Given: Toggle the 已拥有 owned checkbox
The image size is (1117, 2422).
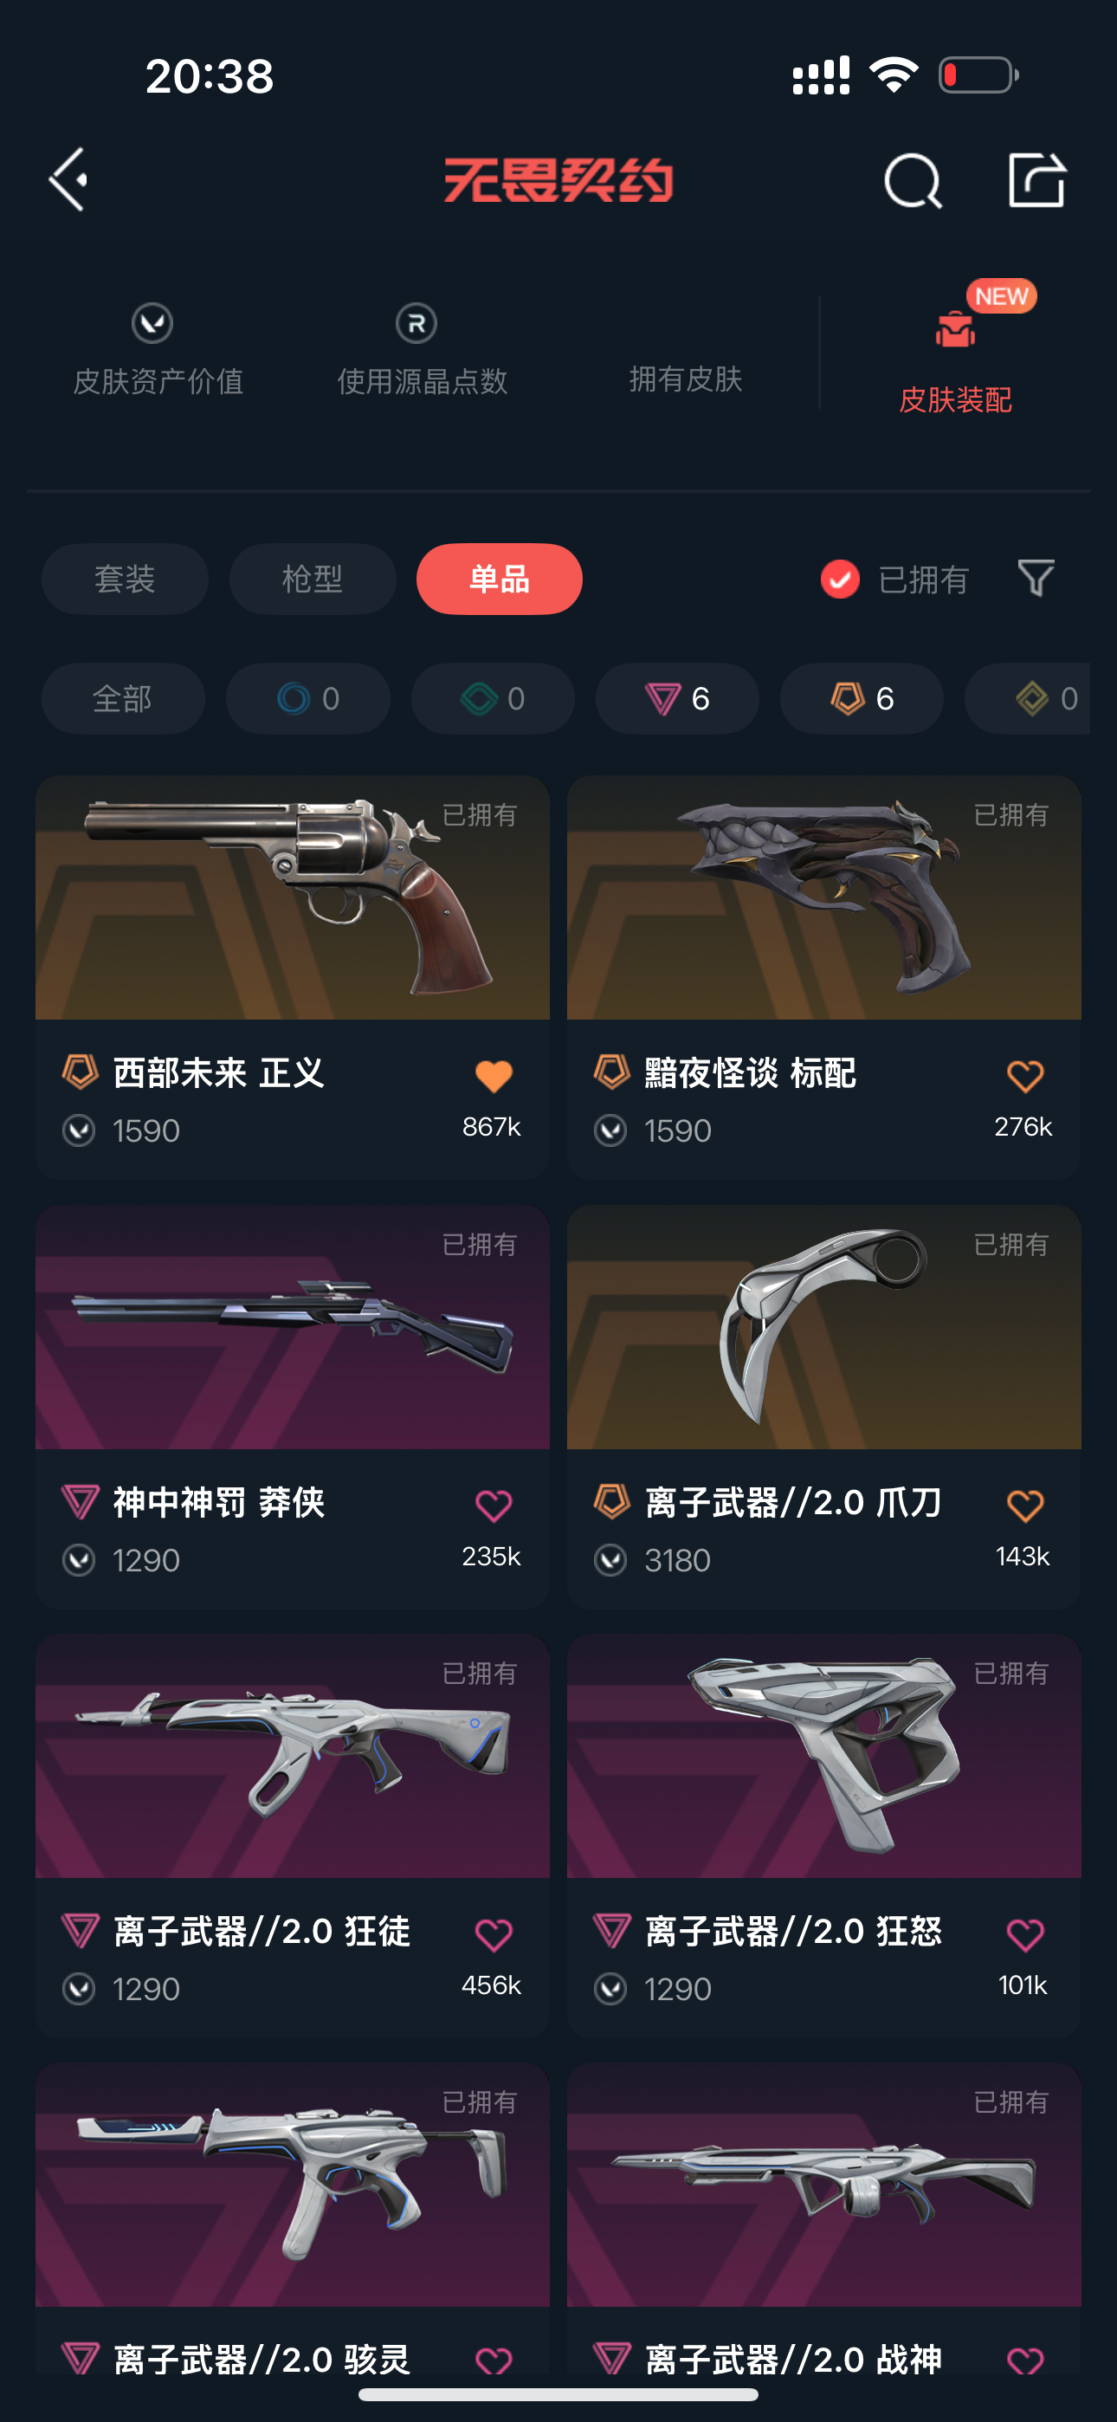Looking at the screenshot, I should point(840,580).
